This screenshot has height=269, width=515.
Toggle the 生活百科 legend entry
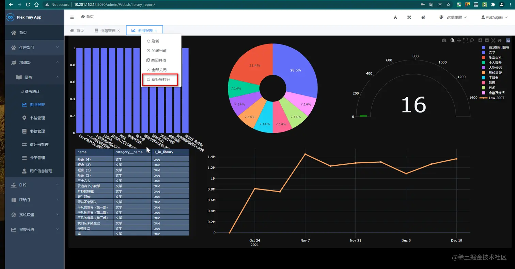(492, 58)
